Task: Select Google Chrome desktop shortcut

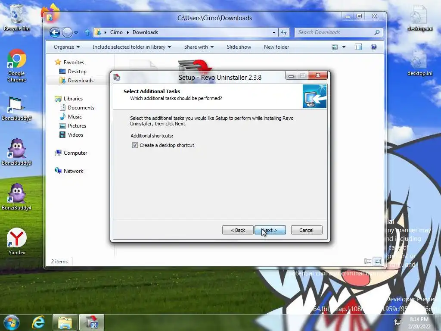Action: pyautogui.click(x=17, y=66)
